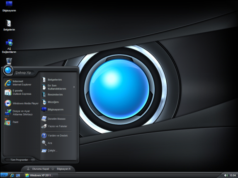Viewport: 238px width, 178px height.
Task: Click the Oturumu Kapat log off icon
Action: point(28,169)
